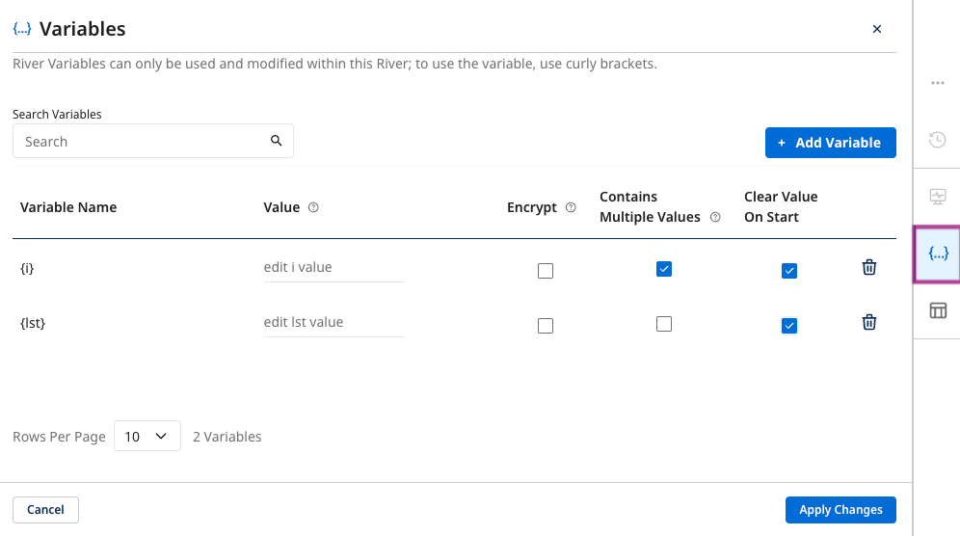Edit the value field for {lst}
The height and width of the screenshot is (536, 960).
(333, 323)
